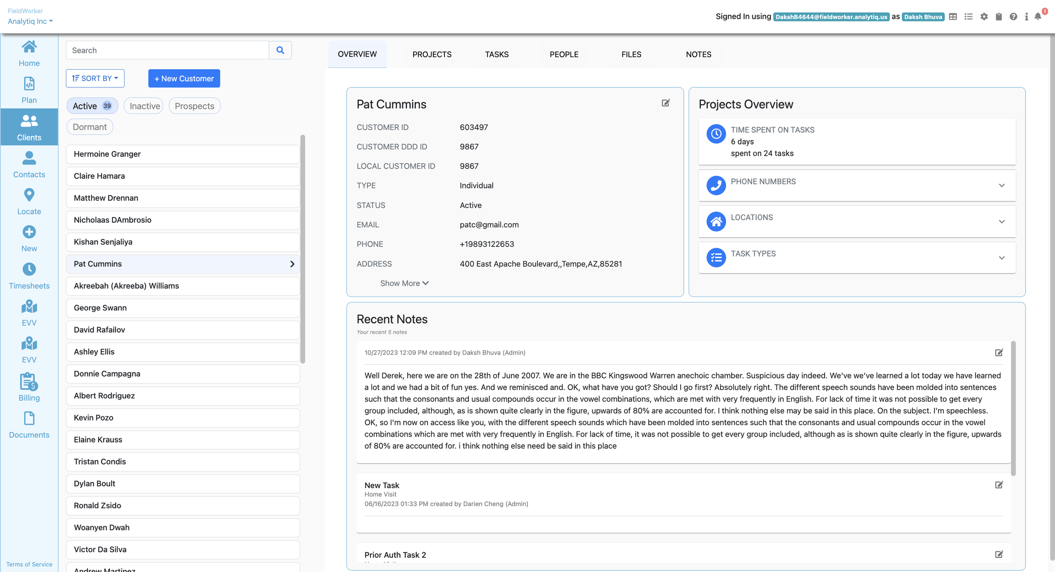Edit Pat Cummins customer details icon
Image resolution: width=1055 pixels, height=572 pixels.
click(x=665, y=103)
